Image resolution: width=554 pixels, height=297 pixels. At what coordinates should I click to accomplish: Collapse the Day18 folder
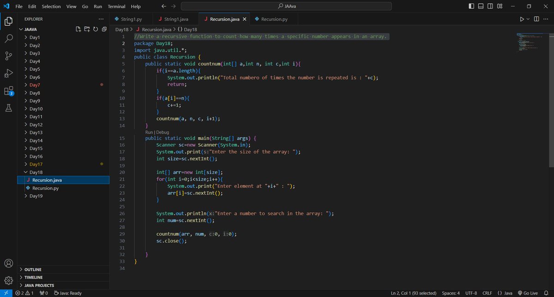tap(63, 172)
